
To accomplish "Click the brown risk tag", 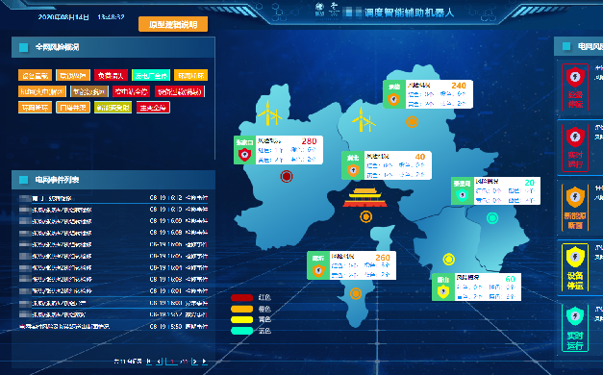I will (x=89, y=91).
